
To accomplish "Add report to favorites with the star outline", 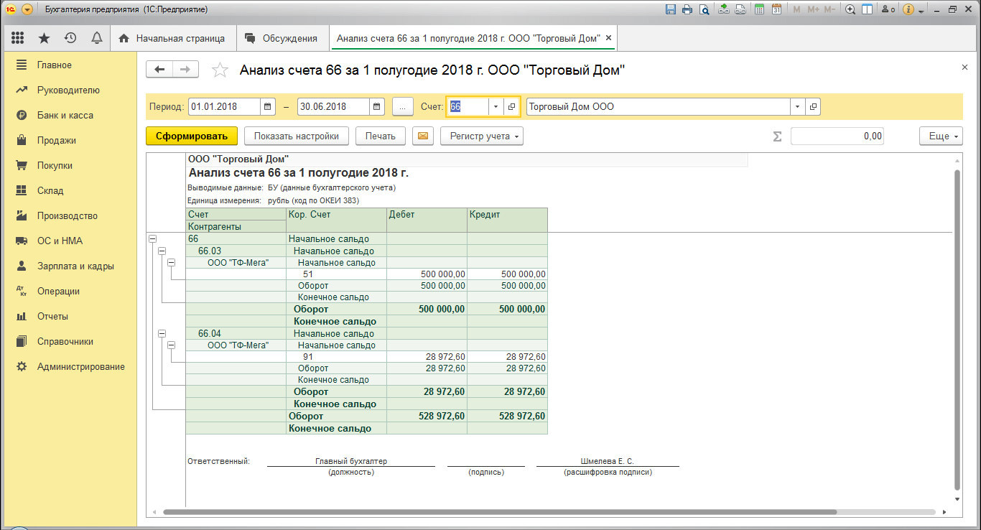I will (x=220, y=70).
